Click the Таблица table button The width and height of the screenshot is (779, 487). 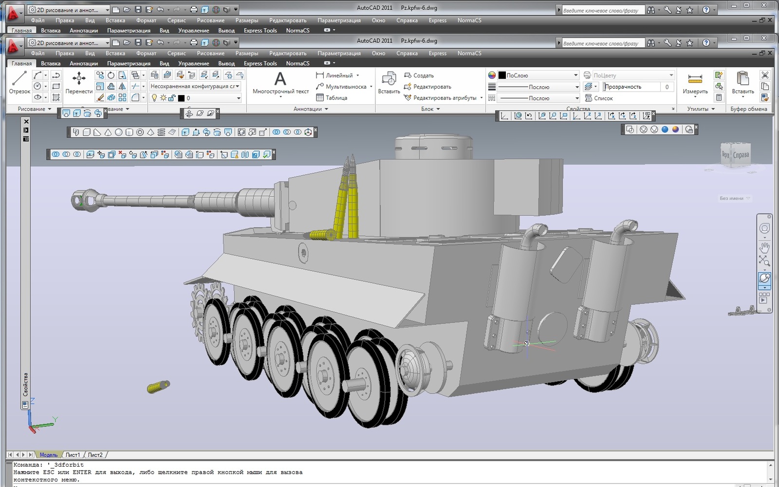tap(332, 97)
